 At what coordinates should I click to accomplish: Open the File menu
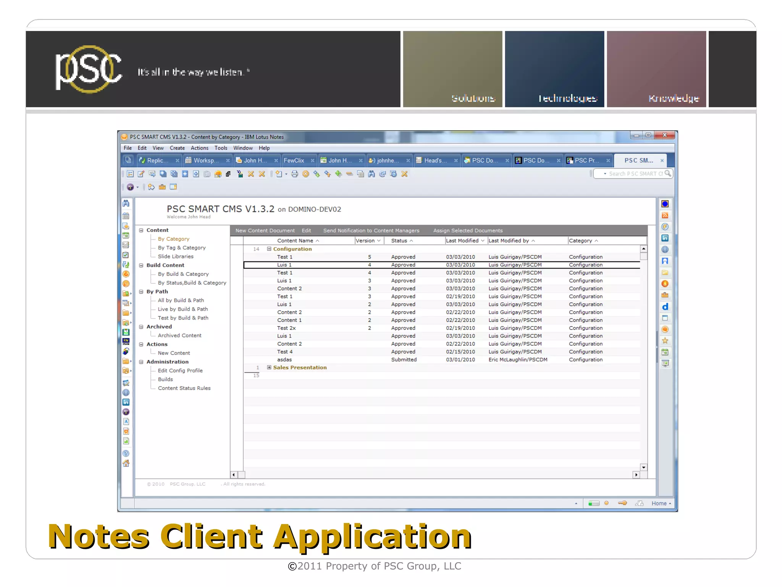click(128, 148)
